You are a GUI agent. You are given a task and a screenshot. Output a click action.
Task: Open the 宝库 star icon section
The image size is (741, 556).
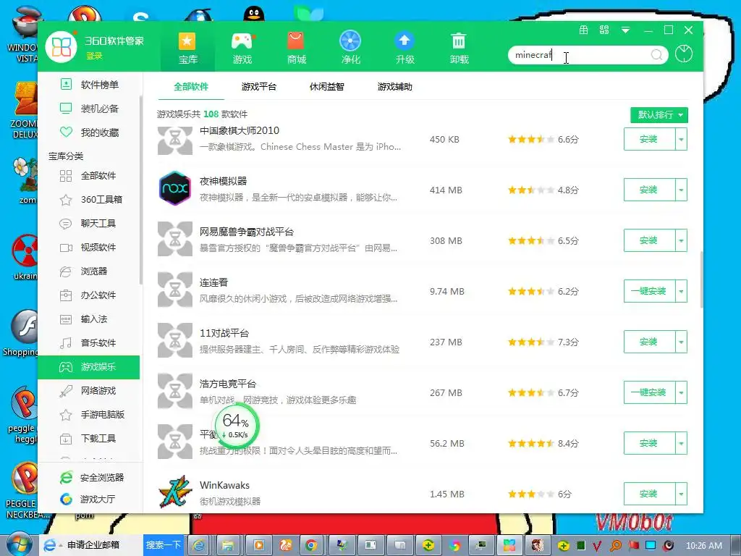(187, 48)
